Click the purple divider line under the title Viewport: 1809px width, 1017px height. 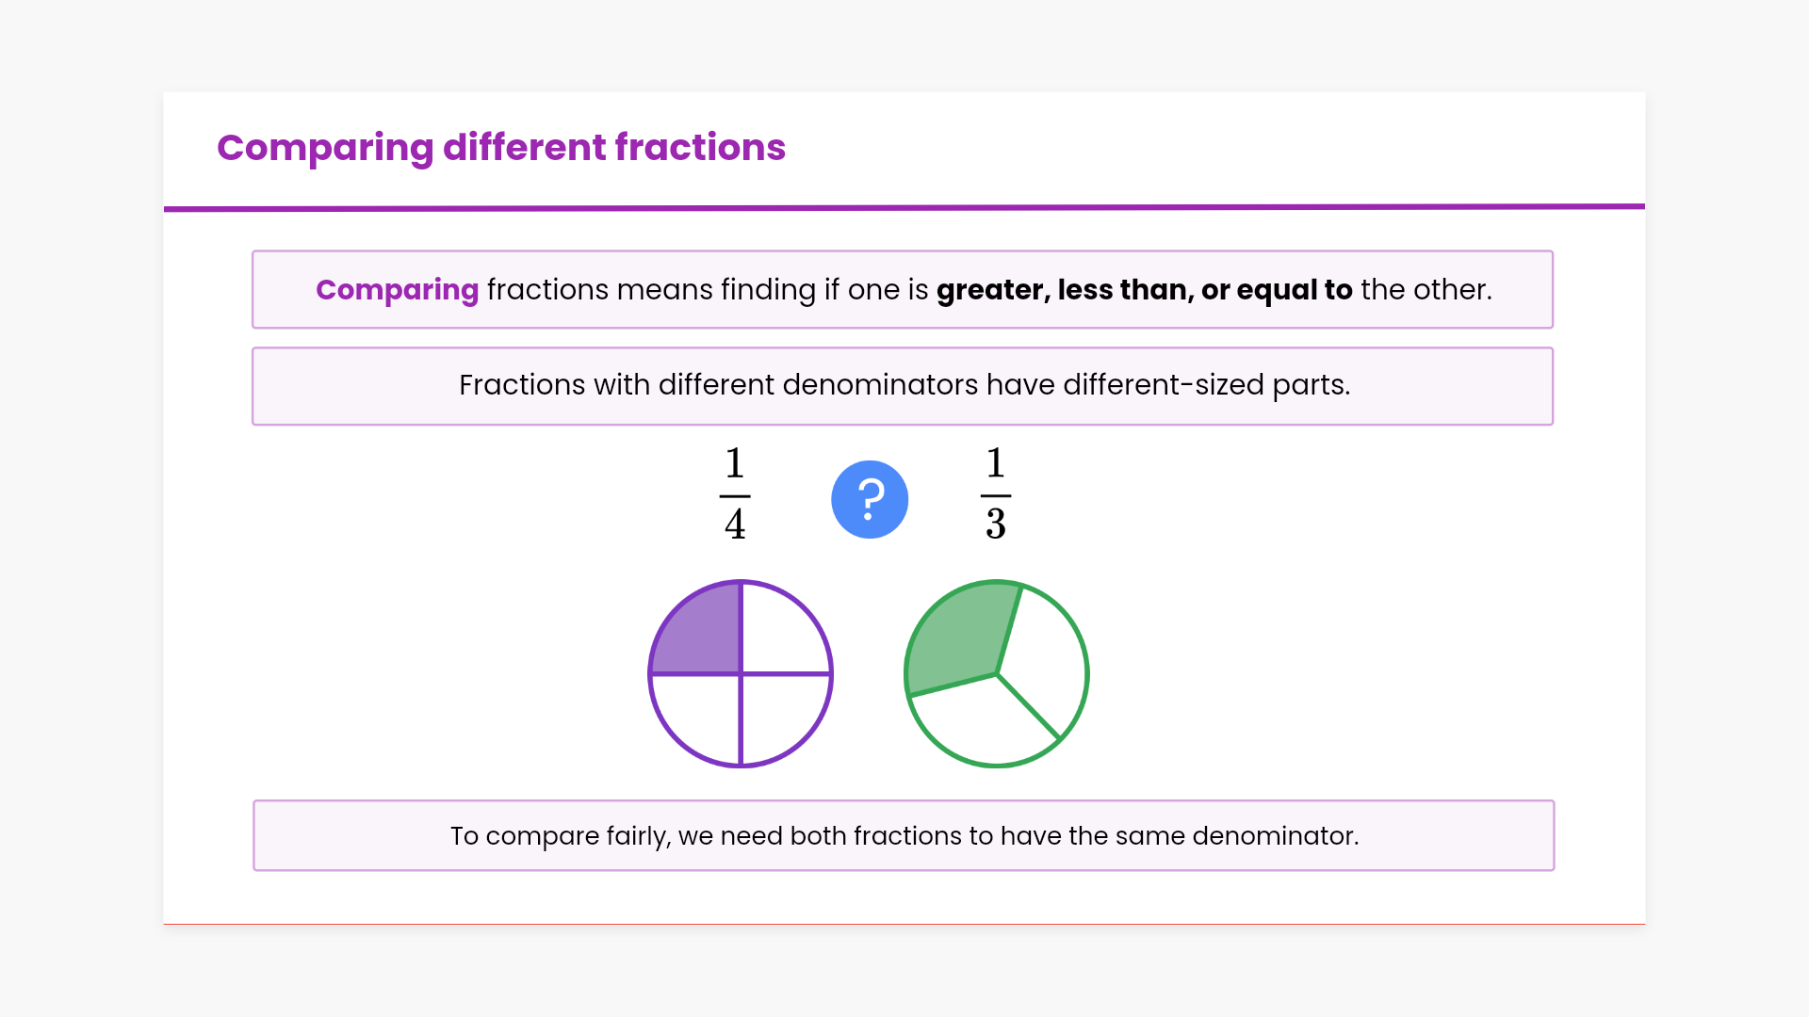[904, 207]
